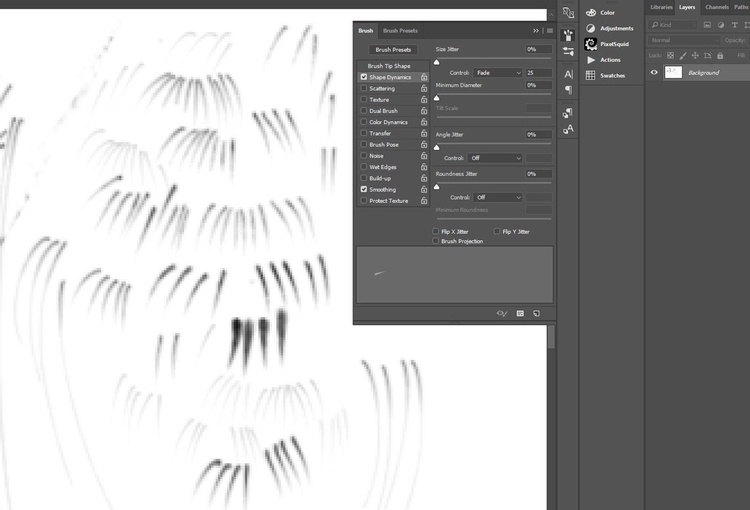The height and width of the screenshot is (510, 750).
Task: Open the History panel icon in the dock
Action: tap(568, 13)
